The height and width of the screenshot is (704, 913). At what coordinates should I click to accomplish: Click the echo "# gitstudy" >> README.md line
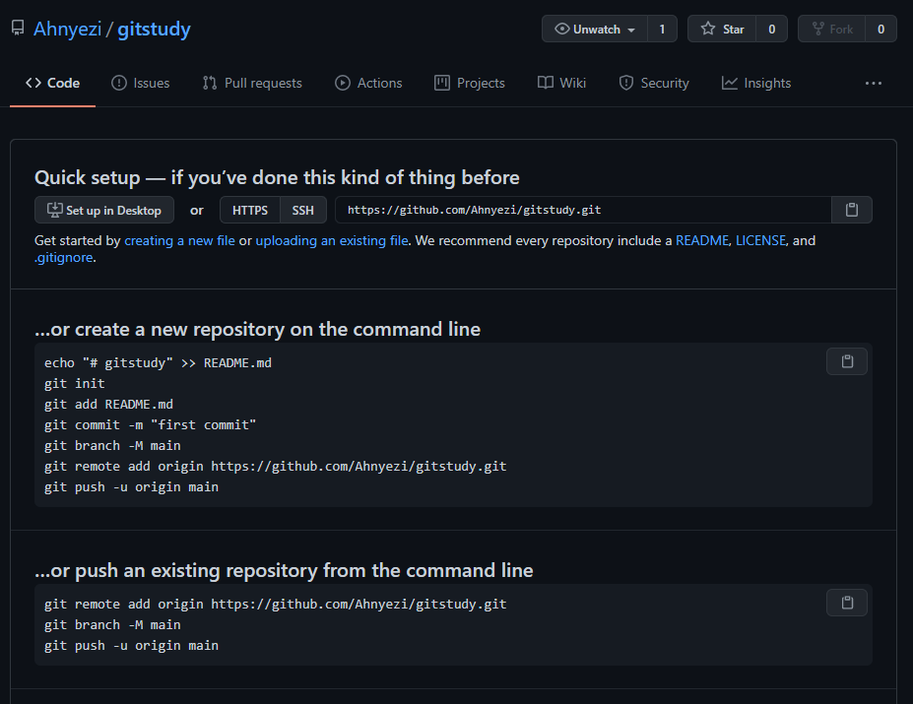click(x=158, y=362)
